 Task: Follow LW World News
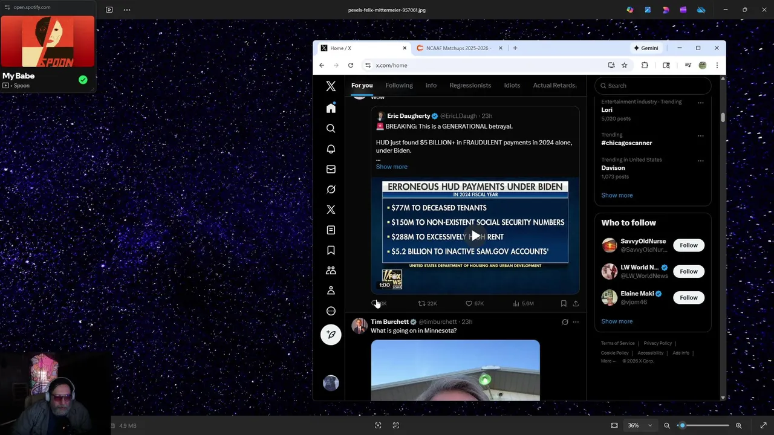(x=688, y=271)
